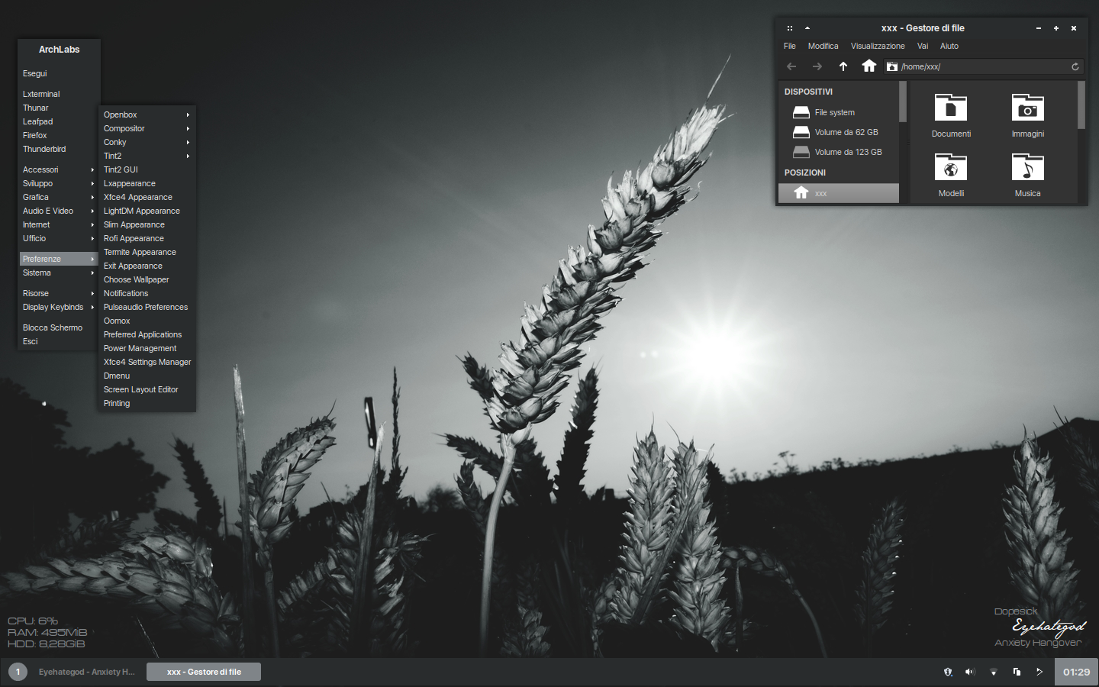The width and height of the screenshot is (1099, 687).
Task: Open the volume speaker tray icon
Action: 970,672
